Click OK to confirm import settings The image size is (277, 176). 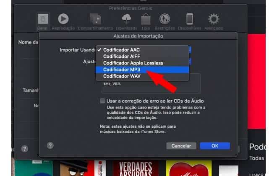pyautogui.click(x=215, y=146)
